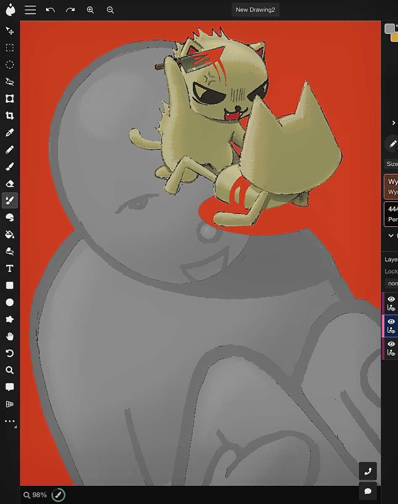Select the Perspective grid tool
This screenshot has width=398, height=504.
10,404
